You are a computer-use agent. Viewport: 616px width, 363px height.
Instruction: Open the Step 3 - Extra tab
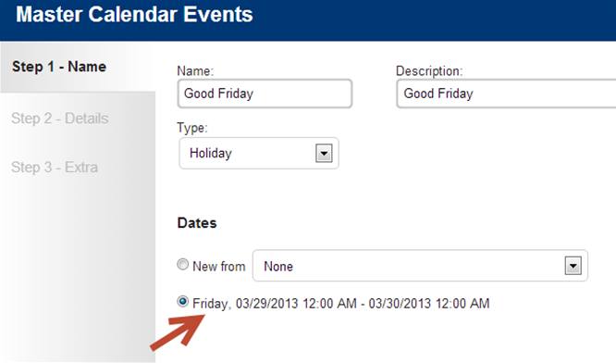(55, 167)
